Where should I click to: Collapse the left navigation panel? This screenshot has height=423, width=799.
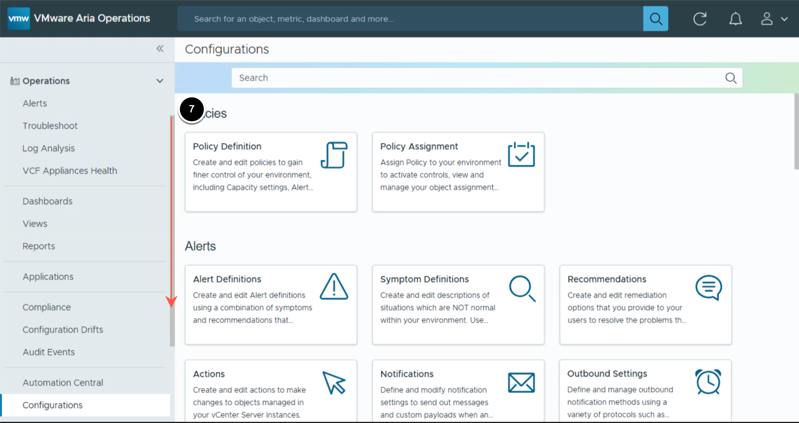click(160, 49)
